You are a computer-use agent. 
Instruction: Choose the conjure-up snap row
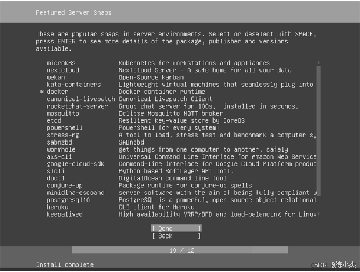pyautogui.click(x=178, y=186)
